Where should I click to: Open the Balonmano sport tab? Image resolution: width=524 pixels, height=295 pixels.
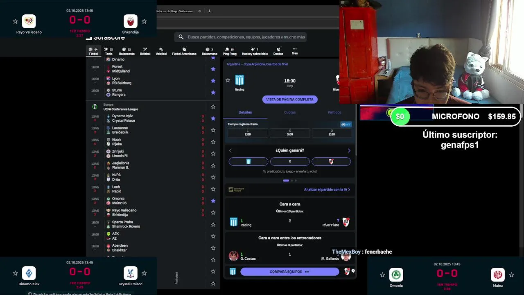point(209,51)
